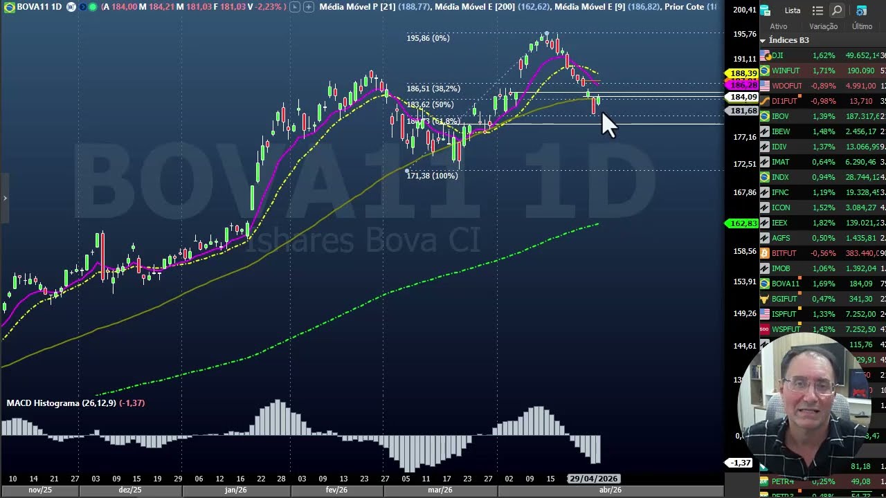The height and width of the screenshot is (498, 886).
Task: Open the search magnifier in watchlist toolbar
Action: (x=837, y=10)
